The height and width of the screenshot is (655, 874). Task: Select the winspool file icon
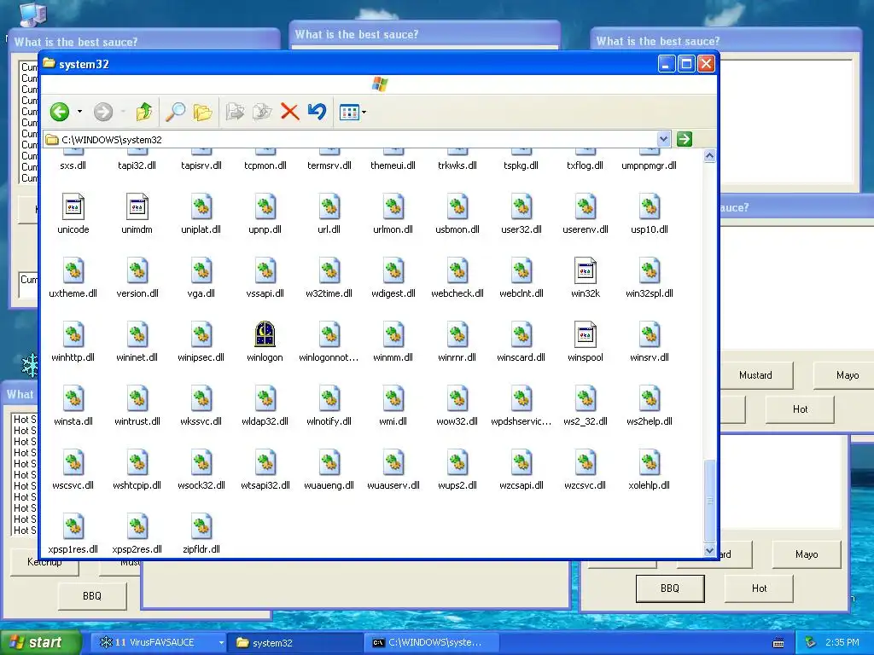[586, 334]
